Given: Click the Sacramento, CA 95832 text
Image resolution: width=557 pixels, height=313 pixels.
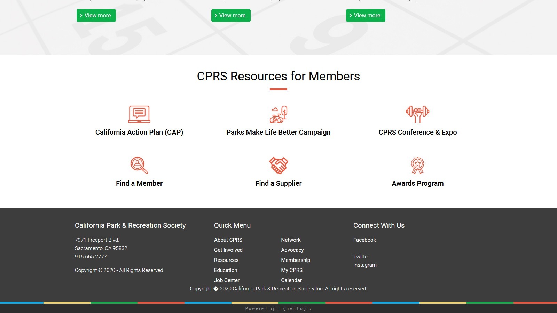Looking at the screenshot, I should tap(101, 248).
